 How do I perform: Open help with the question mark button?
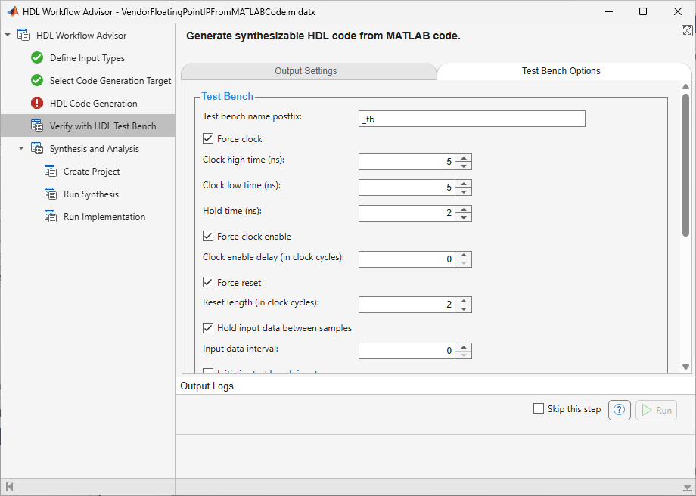619,410
